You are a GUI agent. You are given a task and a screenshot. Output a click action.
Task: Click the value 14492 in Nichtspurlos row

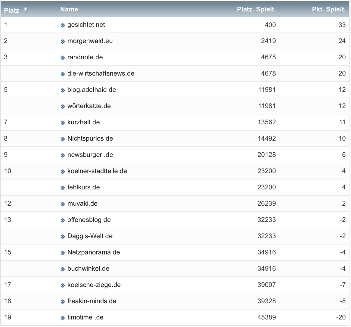click(267, 139)
